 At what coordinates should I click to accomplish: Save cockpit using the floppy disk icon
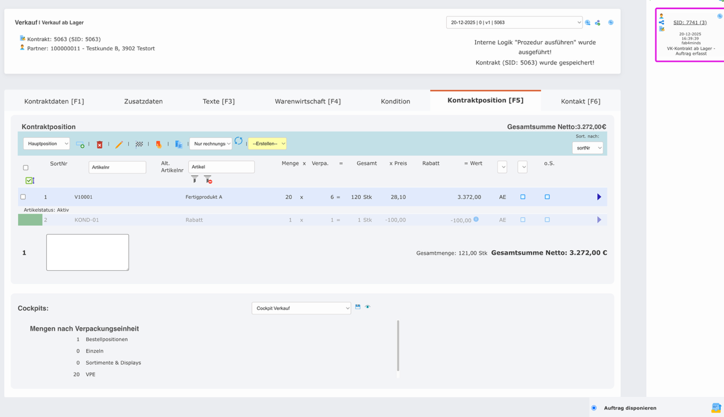click(358, 307)
